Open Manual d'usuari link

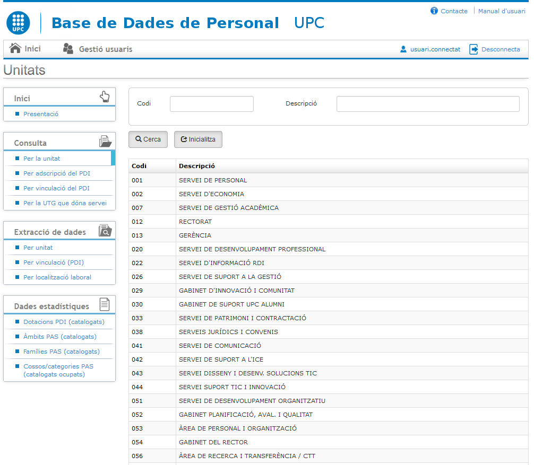(x=502, y=11)
